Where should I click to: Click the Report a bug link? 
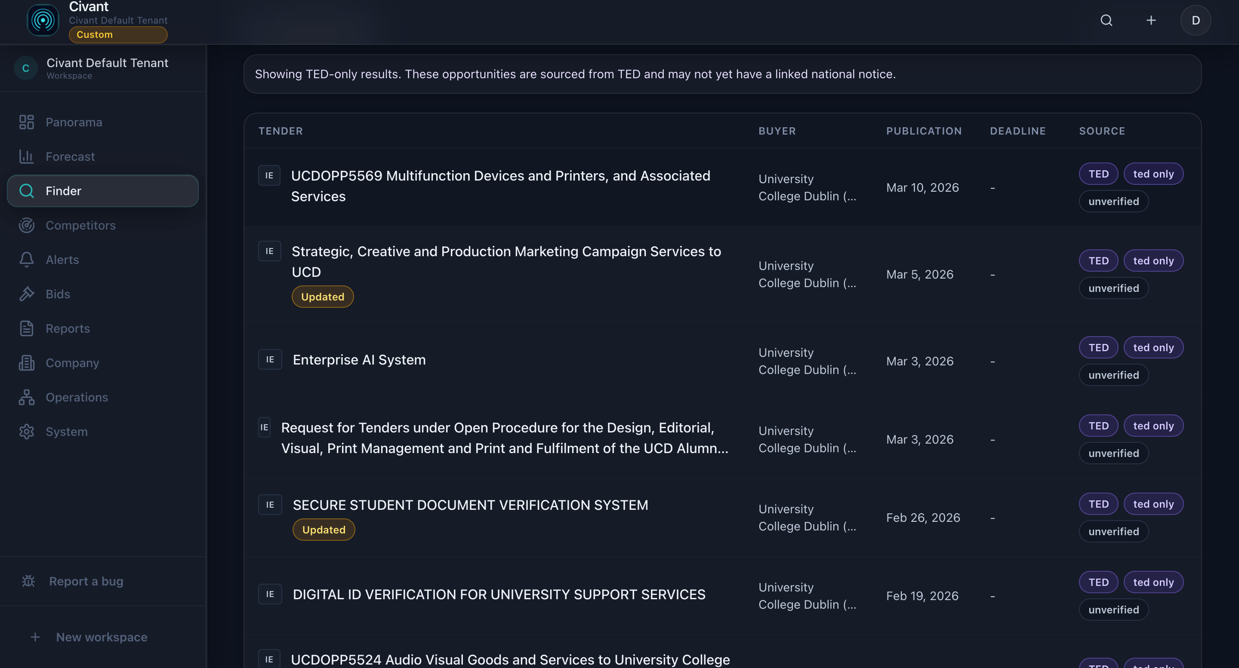86,581
